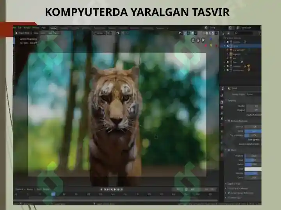281x210 pixels.
Task: Click the blue timeline playhead marker
Action: coord(53,194)
